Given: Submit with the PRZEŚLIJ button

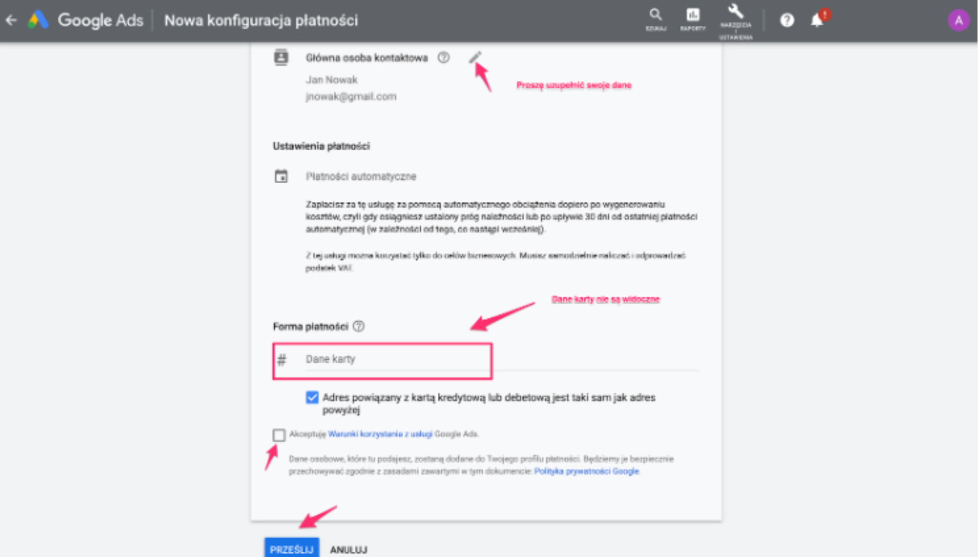Looking at the screenshot, I should (x=291, y=549).
